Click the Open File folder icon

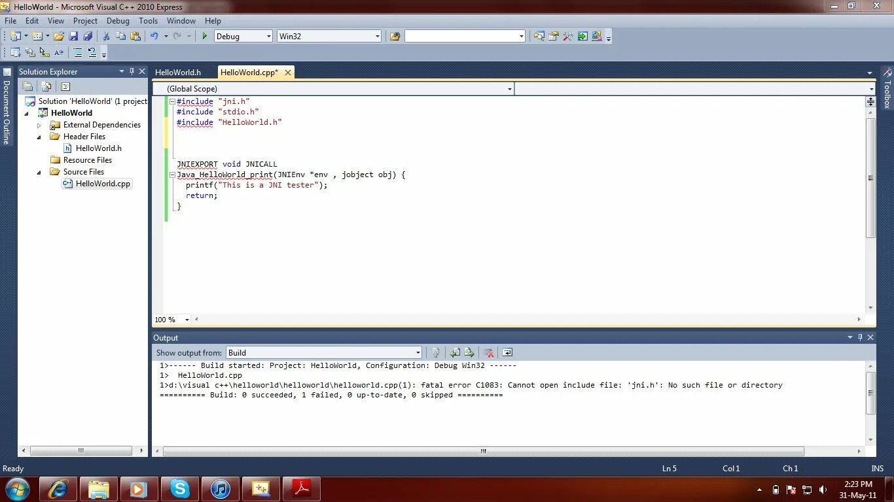(x=59, y=37)
